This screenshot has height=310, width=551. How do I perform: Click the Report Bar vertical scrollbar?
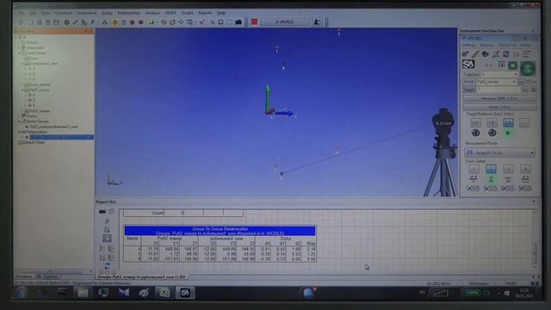(535, 240)
